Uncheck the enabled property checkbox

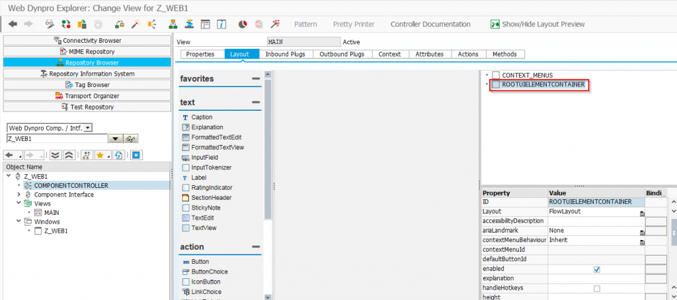pos(597,270)
